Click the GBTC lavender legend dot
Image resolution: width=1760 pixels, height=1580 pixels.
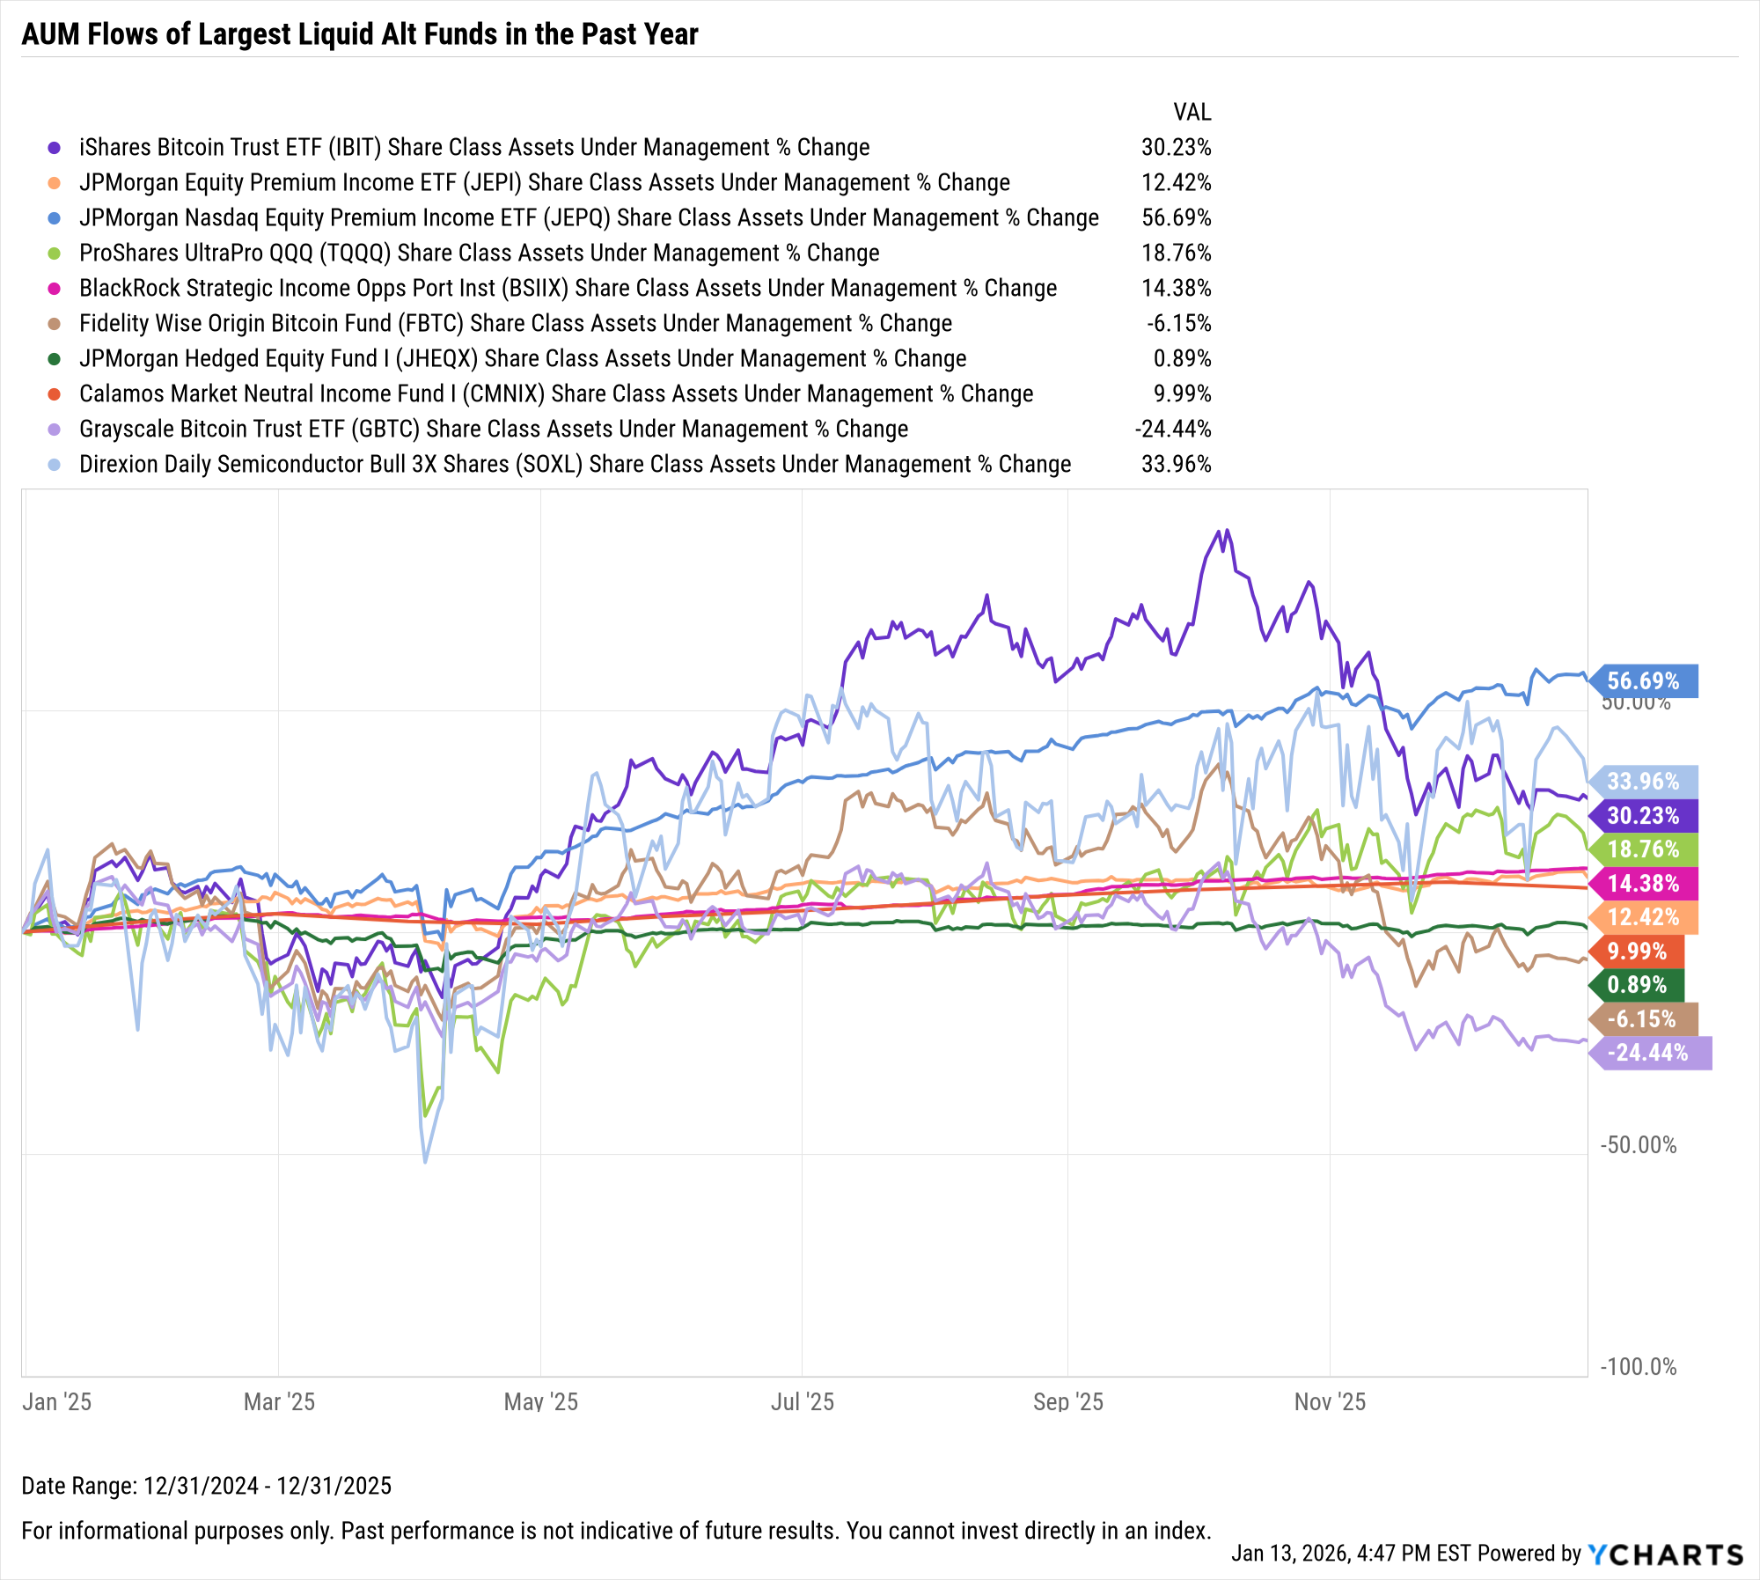click(55, 430)
